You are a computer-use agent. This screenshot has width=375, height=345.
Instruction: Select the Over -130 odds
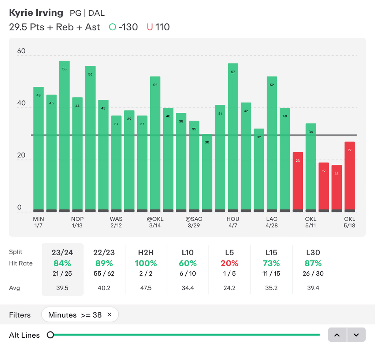pyautogui.click(x=123, y=27)
